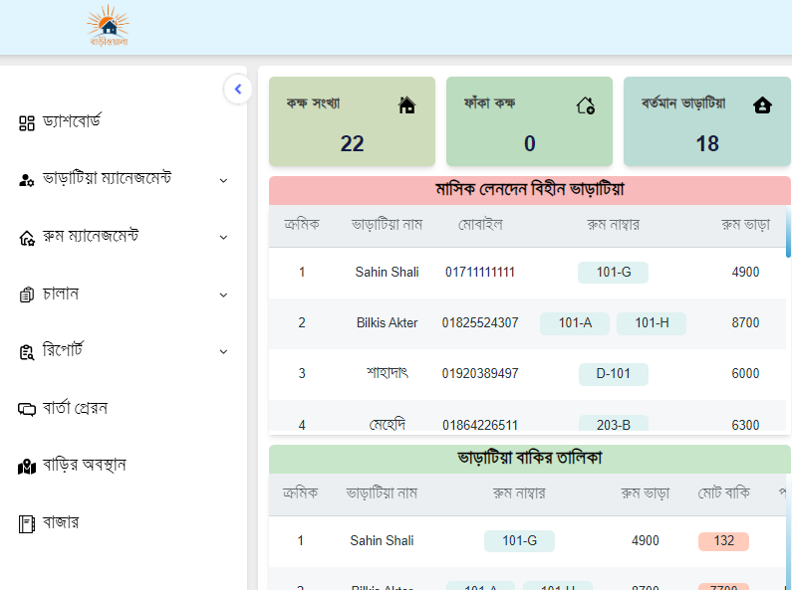Expand the রুম ম্যানেজমেন্ট submenu chevron
The image size is (792, 590).
coord(223,238)
